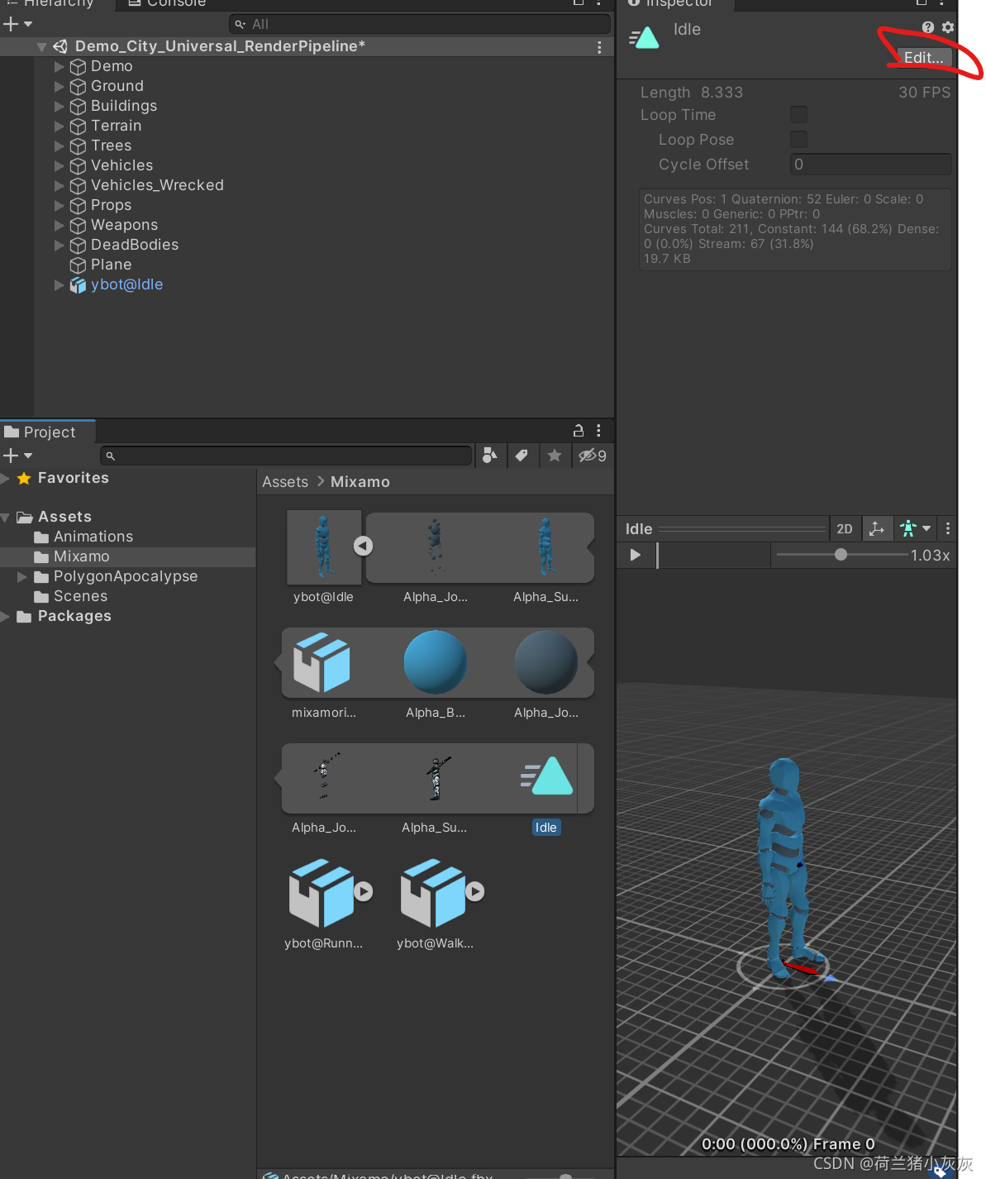Click the Hierarchy search field
Screen dimensions: 986x1179
point(419,24)
